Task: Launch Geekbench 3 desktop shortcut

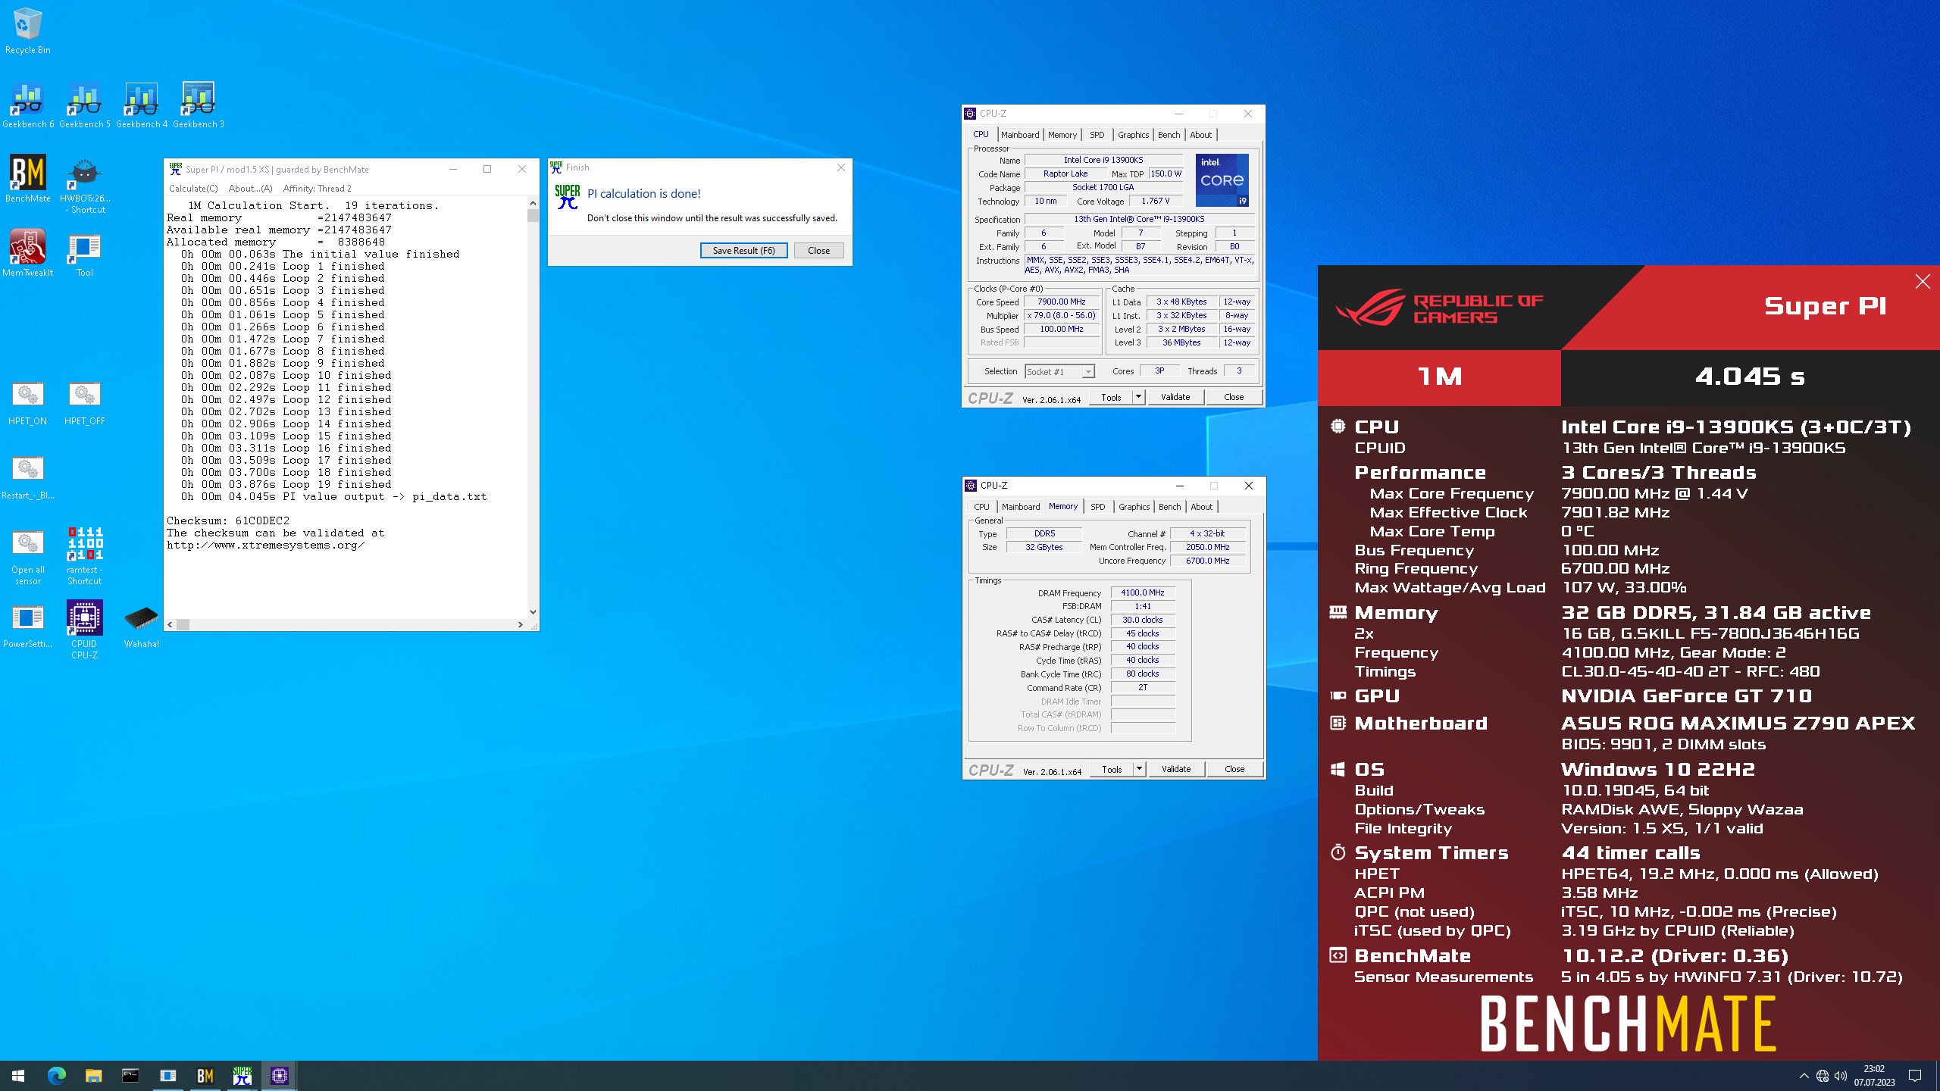Action: 199,105
